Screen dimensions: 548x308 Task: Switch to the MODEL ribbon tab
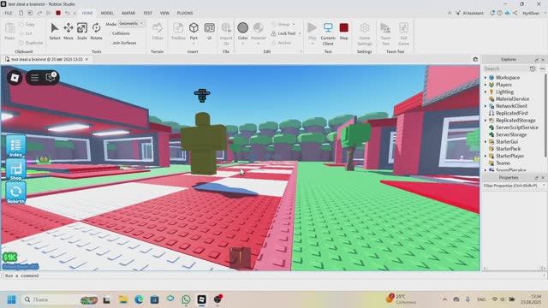(107, 13)
